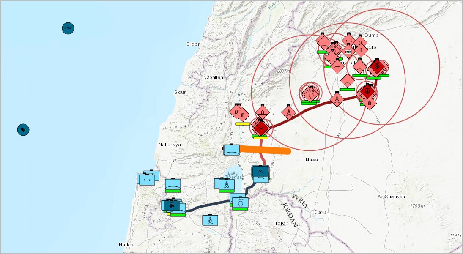
Task: Select the southern dark red wheel diamond
Action: tap(367, 92)
